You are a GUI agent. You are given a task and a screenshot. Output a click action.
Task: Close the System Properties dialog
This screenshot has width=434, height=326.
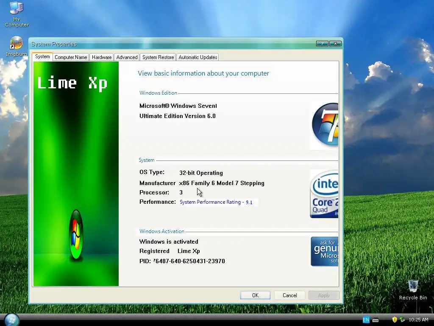[336, 44]
